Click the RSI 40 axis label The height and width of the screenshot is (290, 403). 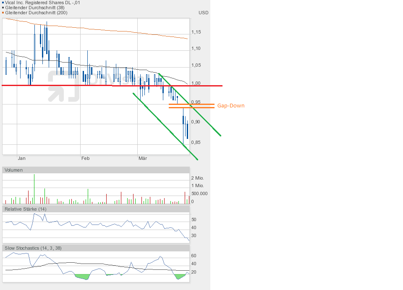pyautogui.click(x=194, y=227)
